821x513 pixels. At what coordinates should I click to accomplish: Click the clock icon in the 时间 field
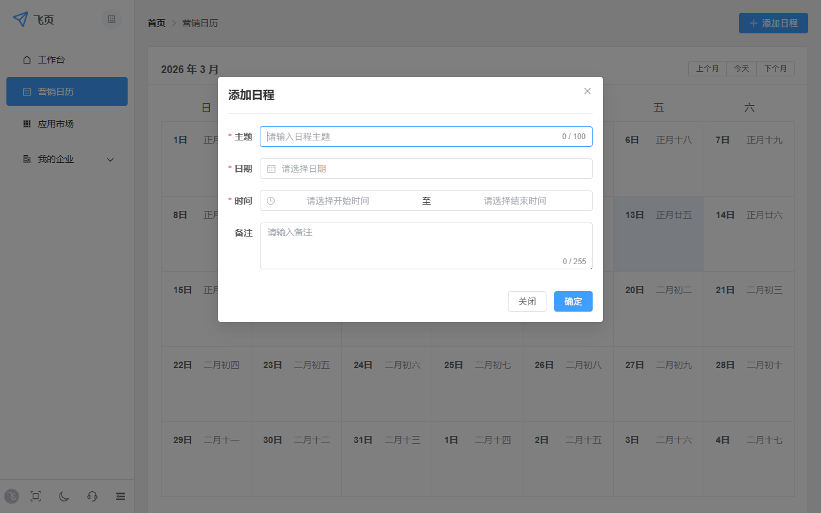click(x=271, y=201)
